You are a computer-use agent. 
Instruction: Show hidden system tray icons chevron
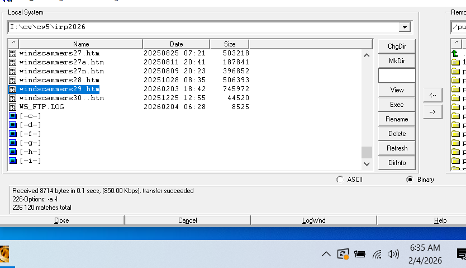tap(326, 255)
